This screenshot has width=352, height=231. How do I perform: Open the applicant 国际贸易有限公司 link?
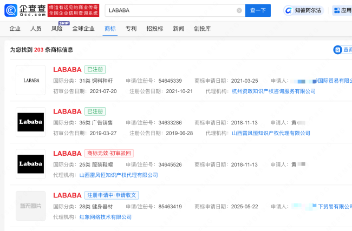[334, 81]
